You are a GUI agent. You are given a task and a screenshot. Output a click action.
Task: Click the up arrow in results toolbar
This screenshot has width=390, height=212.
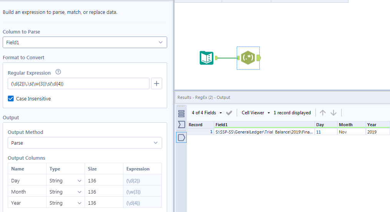(x=323, y=113)
